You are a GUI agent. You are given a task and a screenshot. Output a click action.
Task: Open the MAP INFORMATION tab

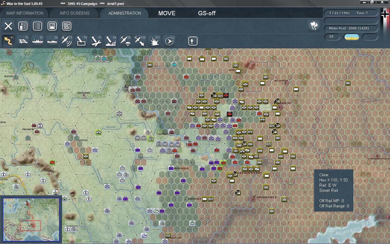click(25, 13)
